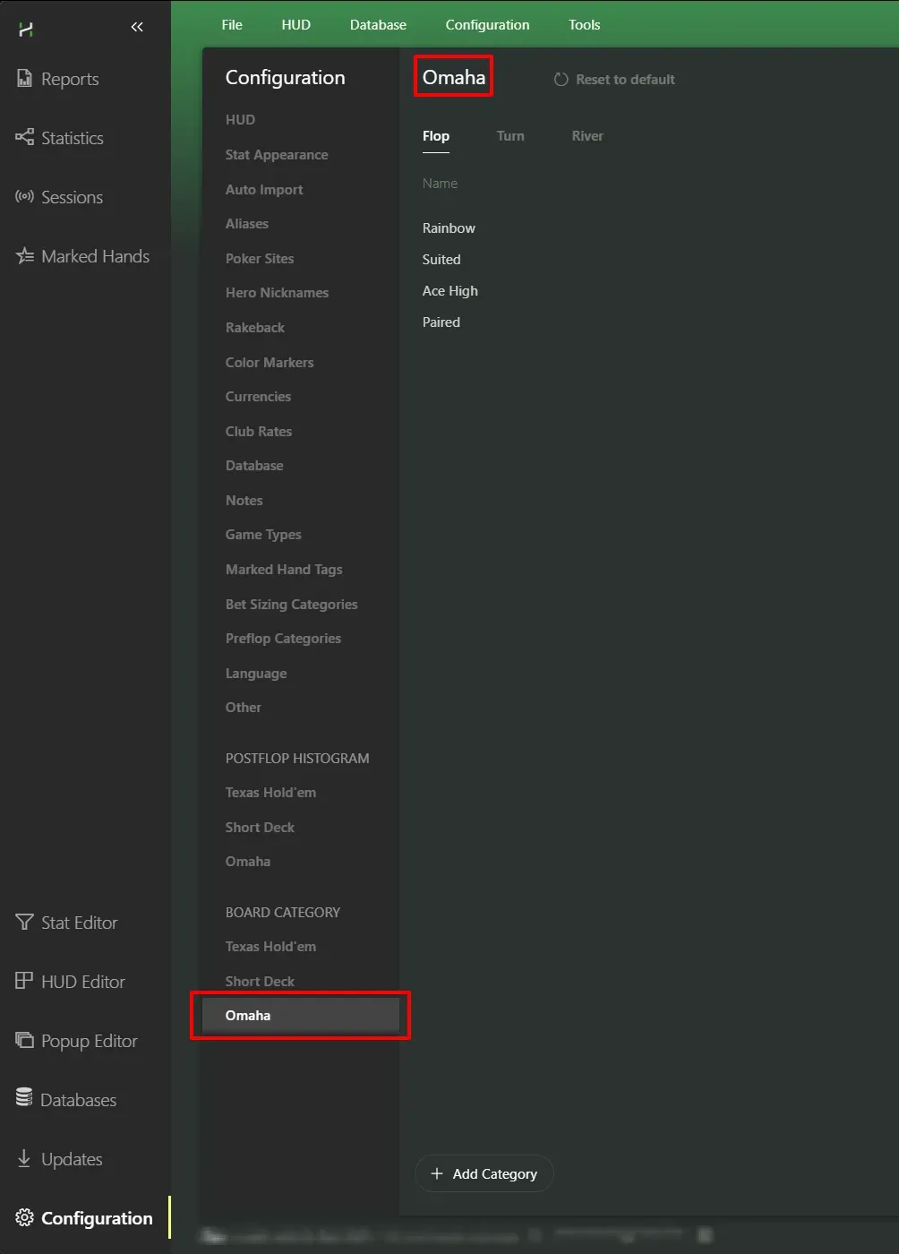The height and width of the screenshot is (1254, 899).
Task: Open the Popup Editor icon
Action: [24, 1041]
